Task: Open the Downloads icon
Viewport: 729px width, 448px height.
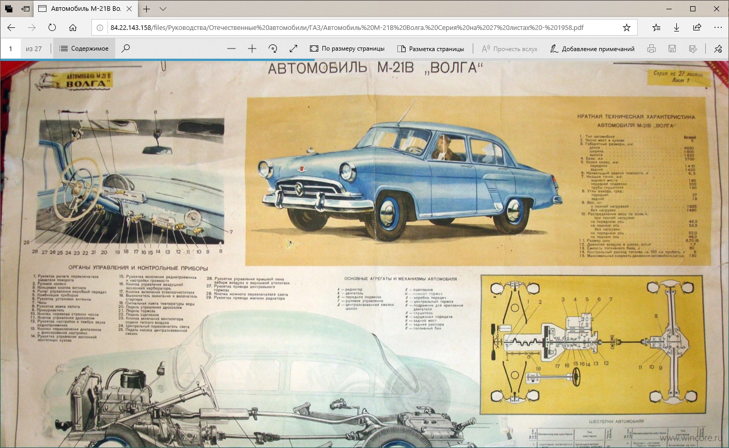Action: click(676, 27)
